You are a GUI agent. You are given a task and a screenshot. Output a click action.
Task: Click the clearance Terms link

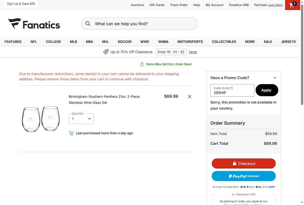[193, 52]
